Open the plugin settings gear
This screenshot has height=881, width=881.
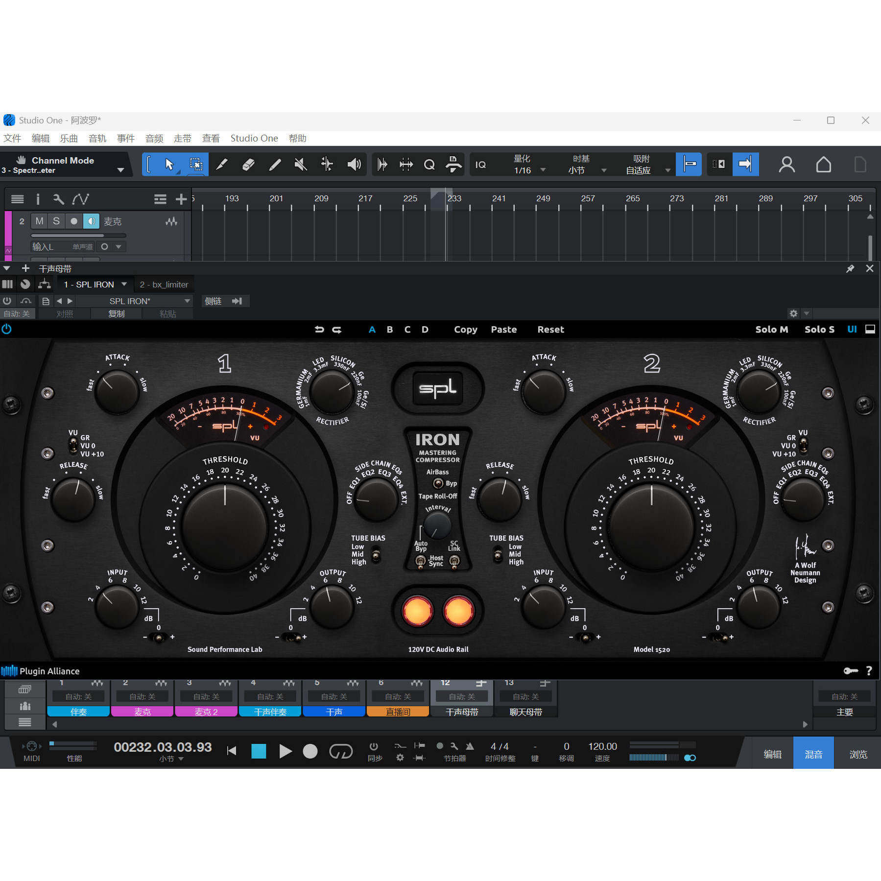(793, 313)
